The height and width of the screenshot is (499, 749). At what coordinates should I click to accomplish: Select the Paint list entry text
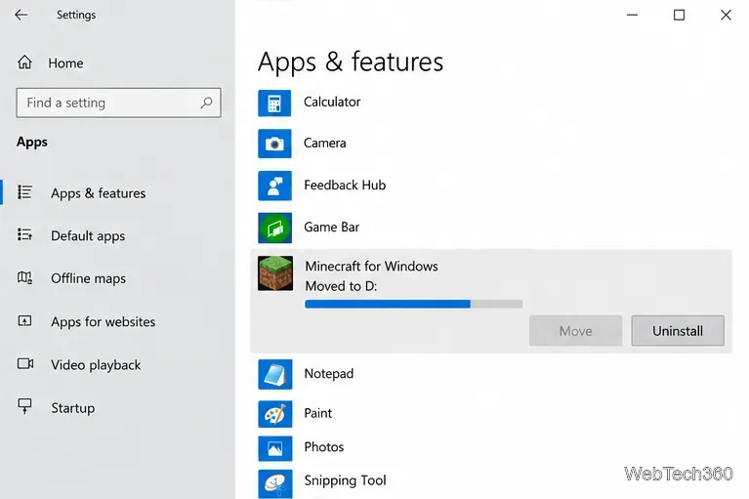point(318,413)
